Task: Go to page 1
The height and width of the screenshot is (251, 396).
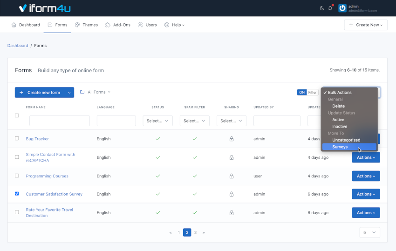Action: tap(179, 232)
